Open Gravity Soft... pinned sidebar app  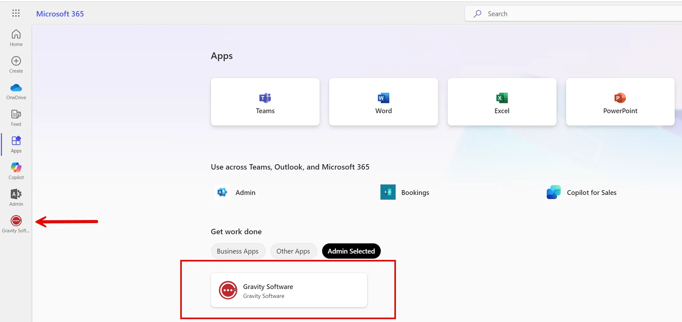[x=16, y=224]
